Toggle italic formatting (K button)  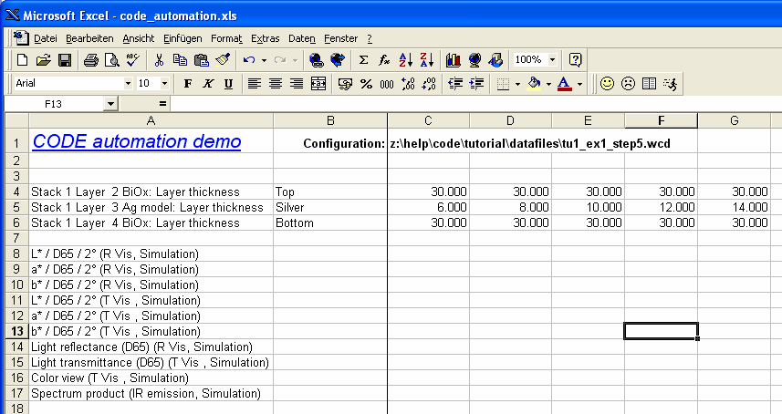pyautogui.click(x=208, y=83)
